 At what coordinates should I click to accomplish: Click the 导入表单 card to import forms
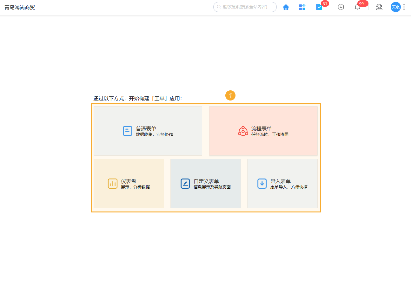282,183
